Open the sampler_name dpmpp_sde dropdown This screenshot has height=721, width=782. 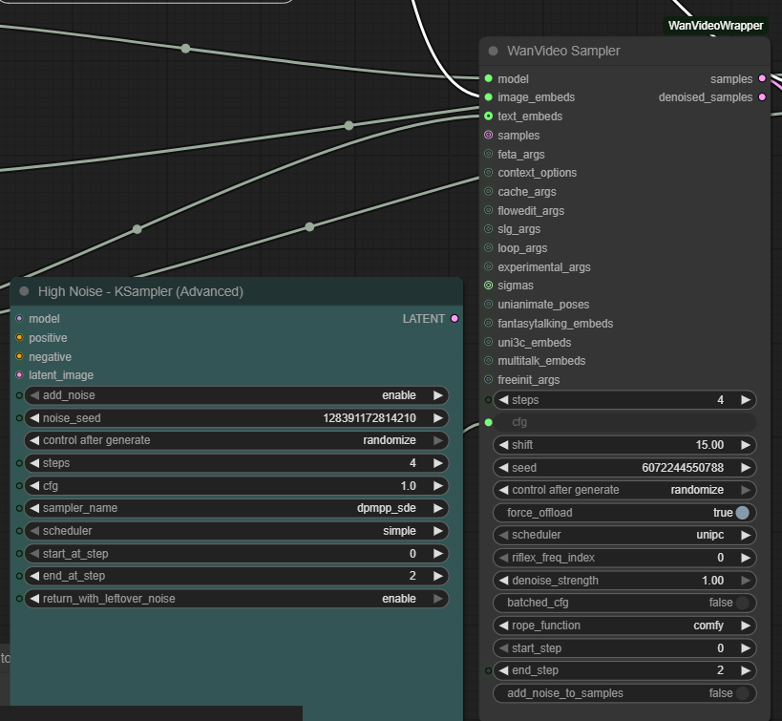(x=237, y=508)
